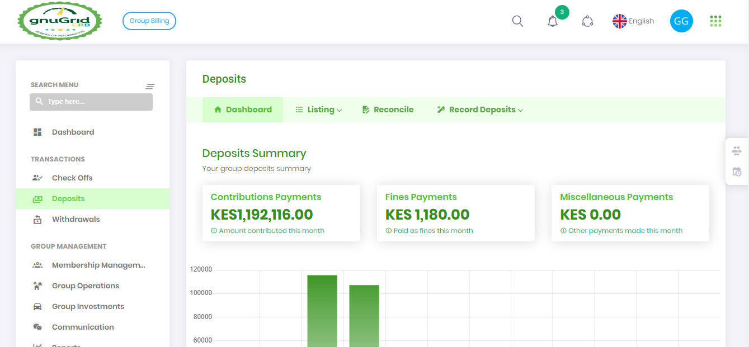Go to Membership Management in sidebar
The width and height of the screenshot is (749, 347).
point(98,265)
